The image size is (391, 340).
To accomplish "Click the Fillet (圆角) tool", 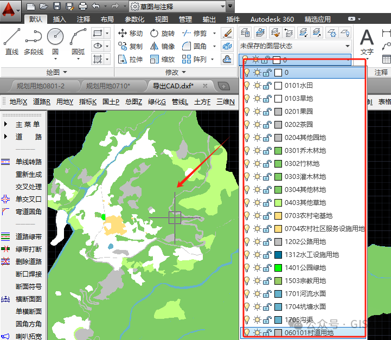I will (x=194, y=47).
